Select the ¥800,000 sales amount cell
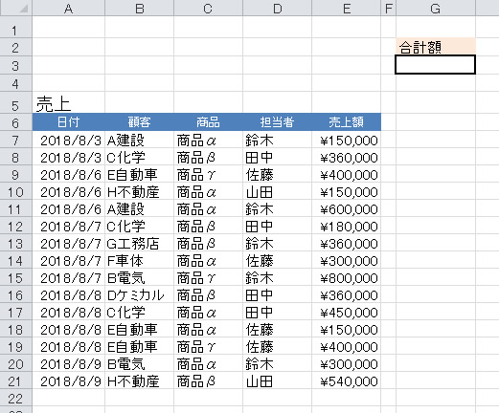 click(x=347, y=278)
